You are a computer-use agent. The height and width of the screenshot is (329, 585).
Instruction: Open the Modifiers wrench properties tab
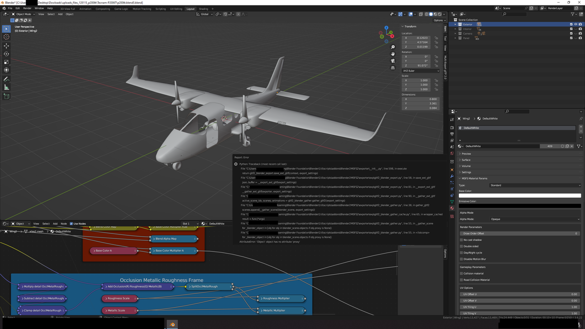pyautogui.click(x=452, y=176)
